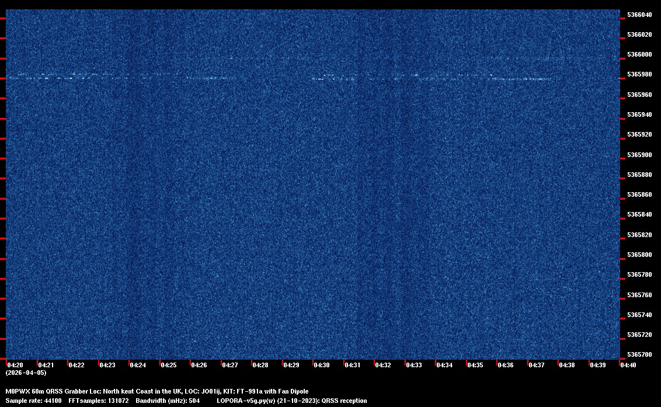
Task: Click the 04:26 time label
Action: tap(199, 365)
